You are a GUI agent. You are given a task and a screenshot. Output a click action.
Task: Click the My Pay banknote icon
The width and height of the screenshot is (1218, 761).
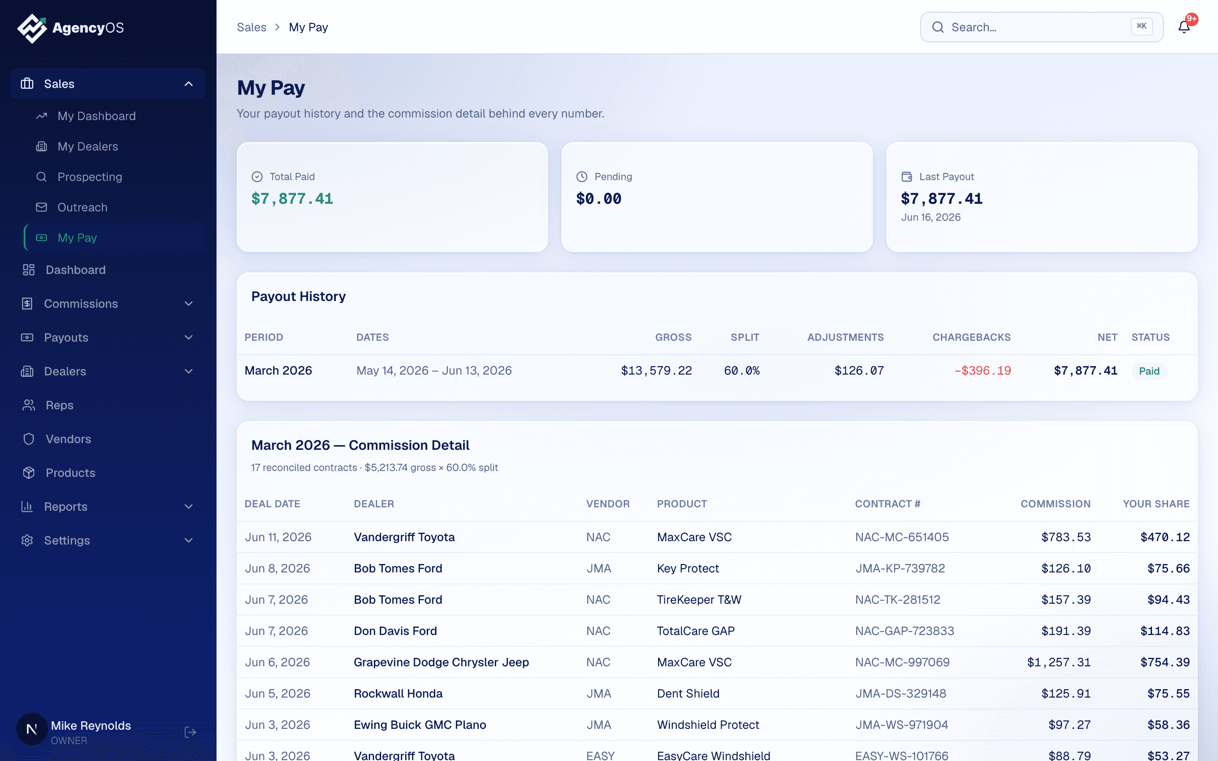[41, 238]
